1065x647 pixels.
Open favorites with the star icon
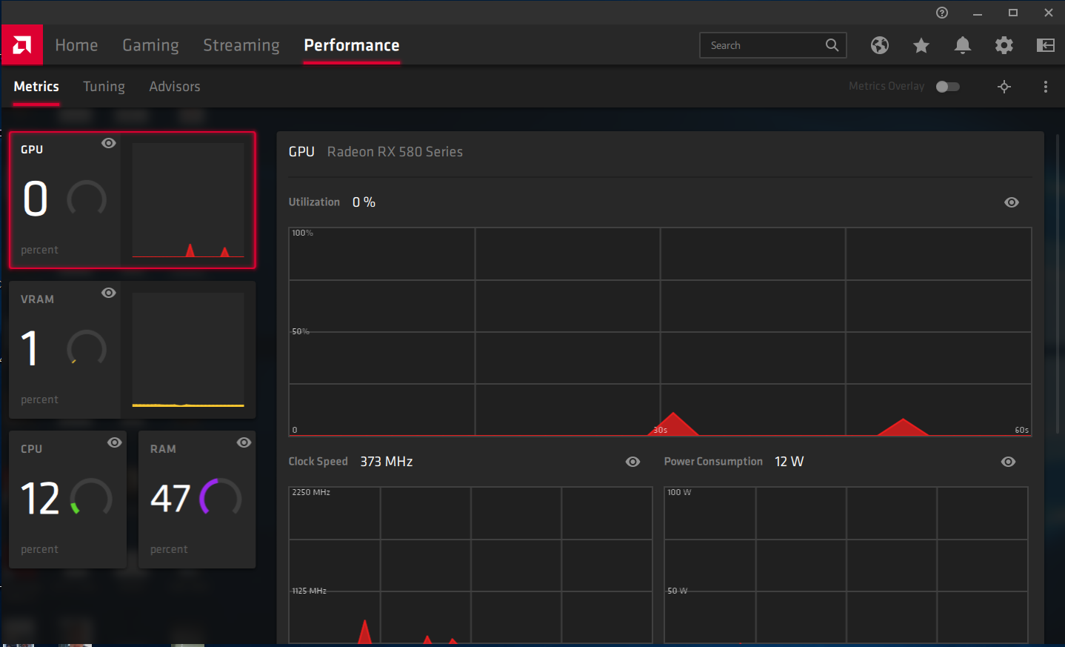[x=921, y=45]
